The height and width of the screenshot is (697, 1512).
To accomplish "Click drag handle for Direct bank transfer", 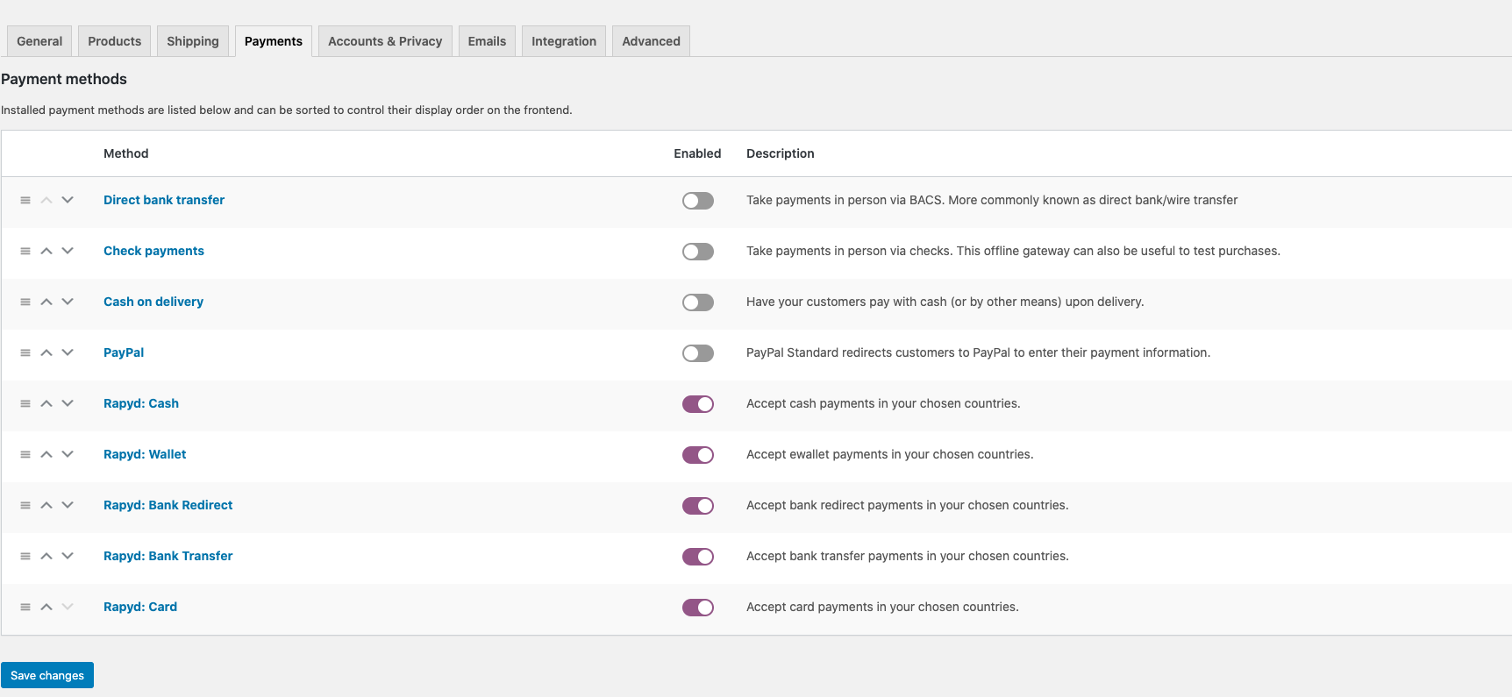I will (x=25, y=201).
